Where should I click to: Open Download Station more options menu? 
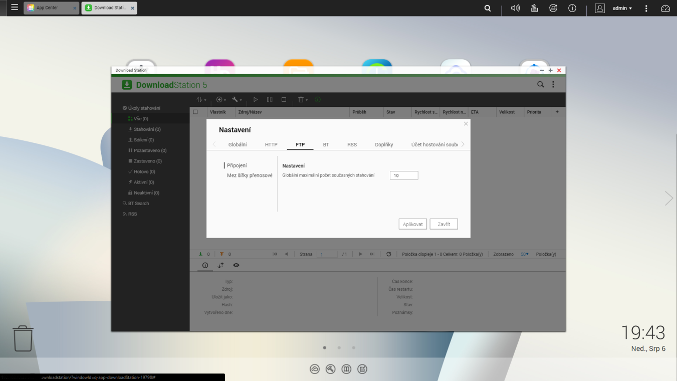[553, 85]
